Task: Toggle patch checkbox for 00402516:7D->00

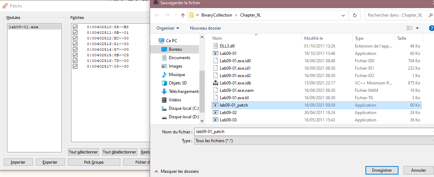Action: pos(75,61)
